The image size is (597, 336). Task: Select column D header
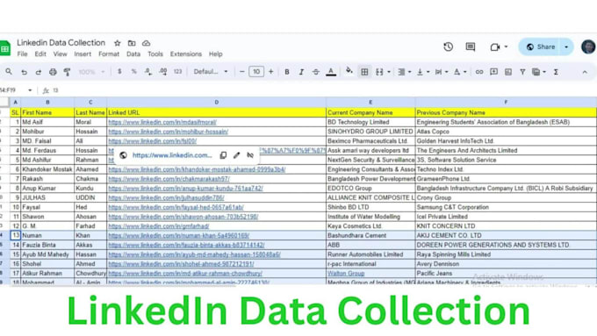[216, 103]
